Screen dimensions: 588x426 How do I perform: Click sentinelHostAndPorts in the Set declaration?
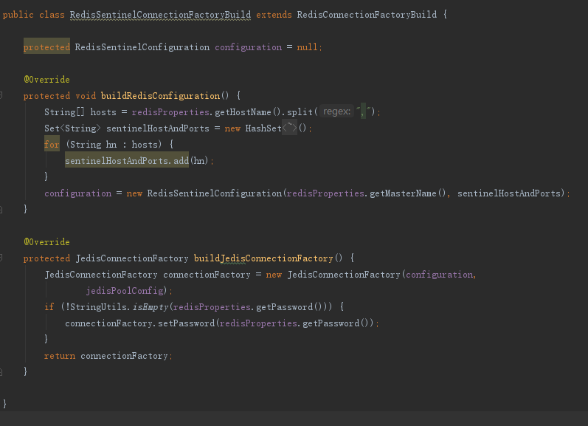(x=157, y=128)
